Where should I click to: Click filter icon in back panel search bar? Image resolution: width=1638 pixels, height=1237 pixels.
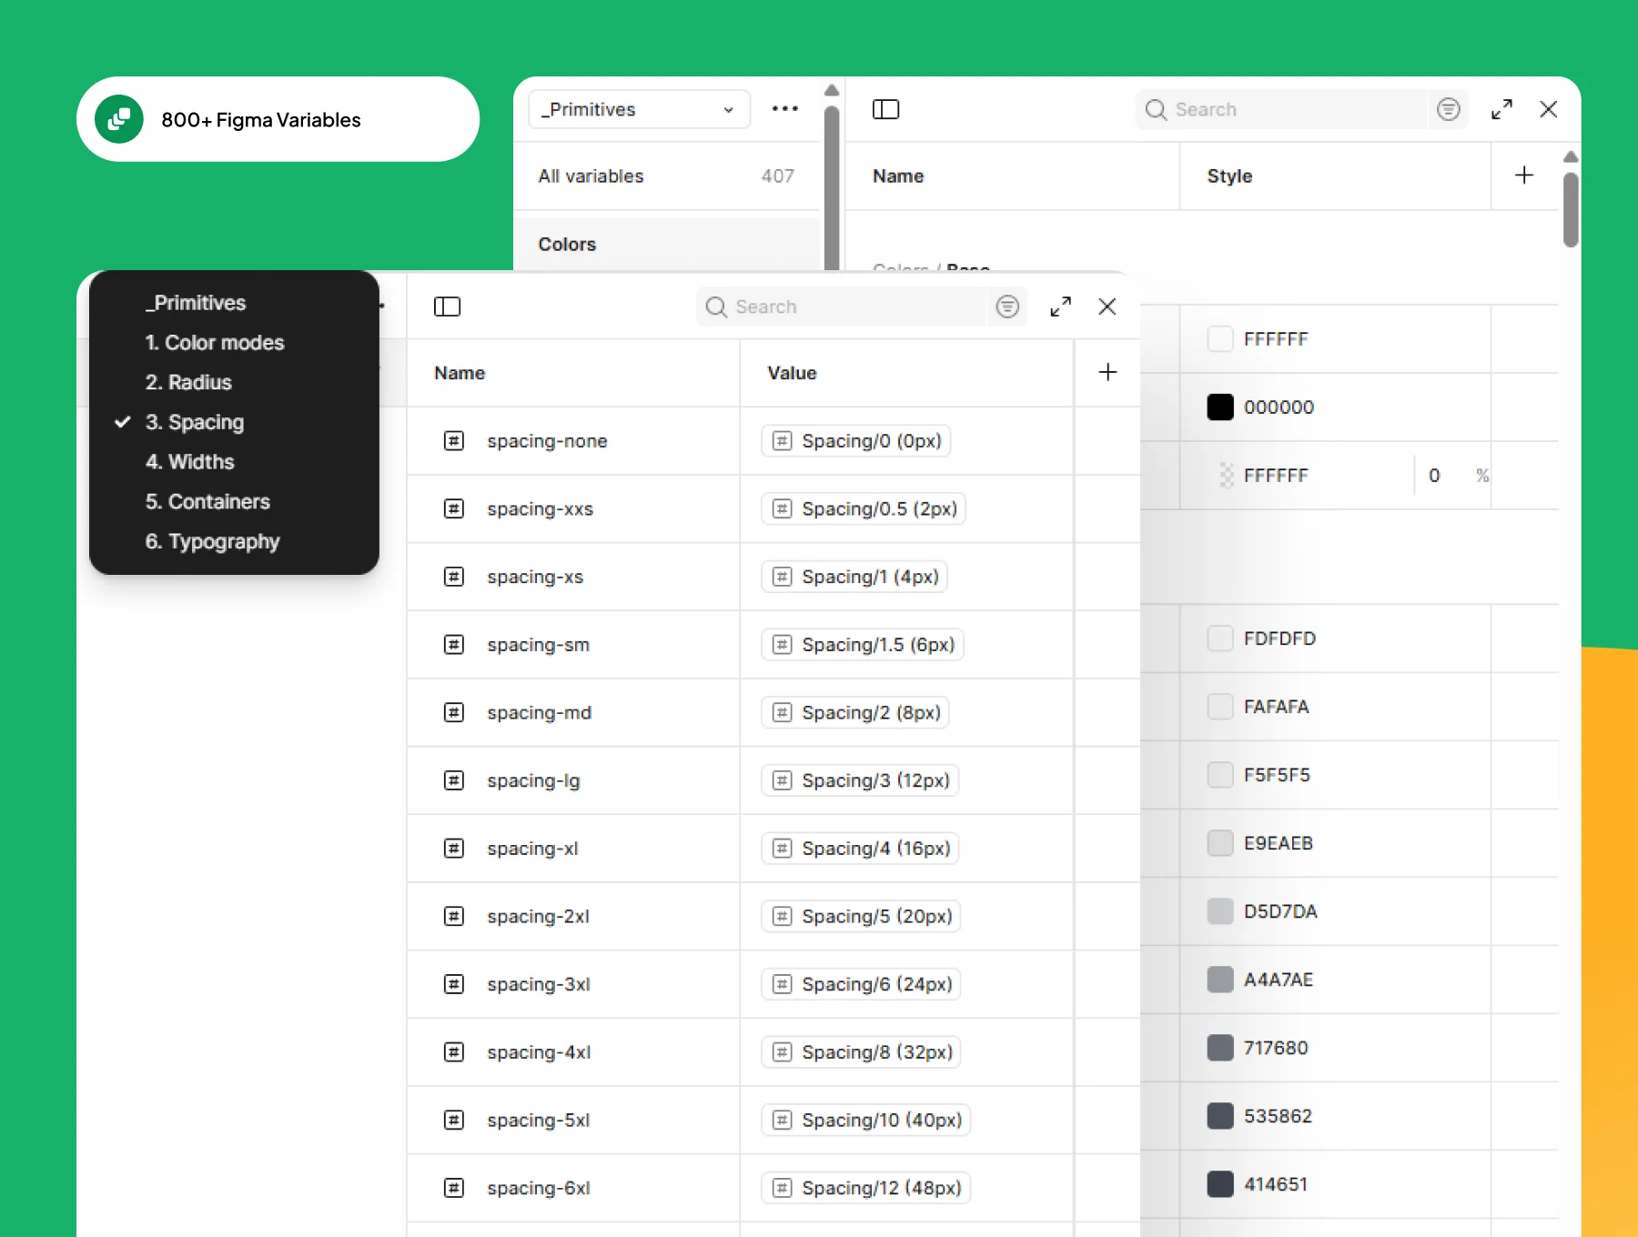pyautogui.click(x=1448, y=109)
